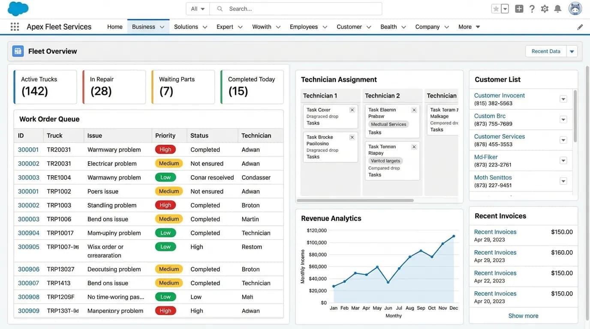Close the Task Corer card
This screenshot has width=590, height=329.
[352, 110]
